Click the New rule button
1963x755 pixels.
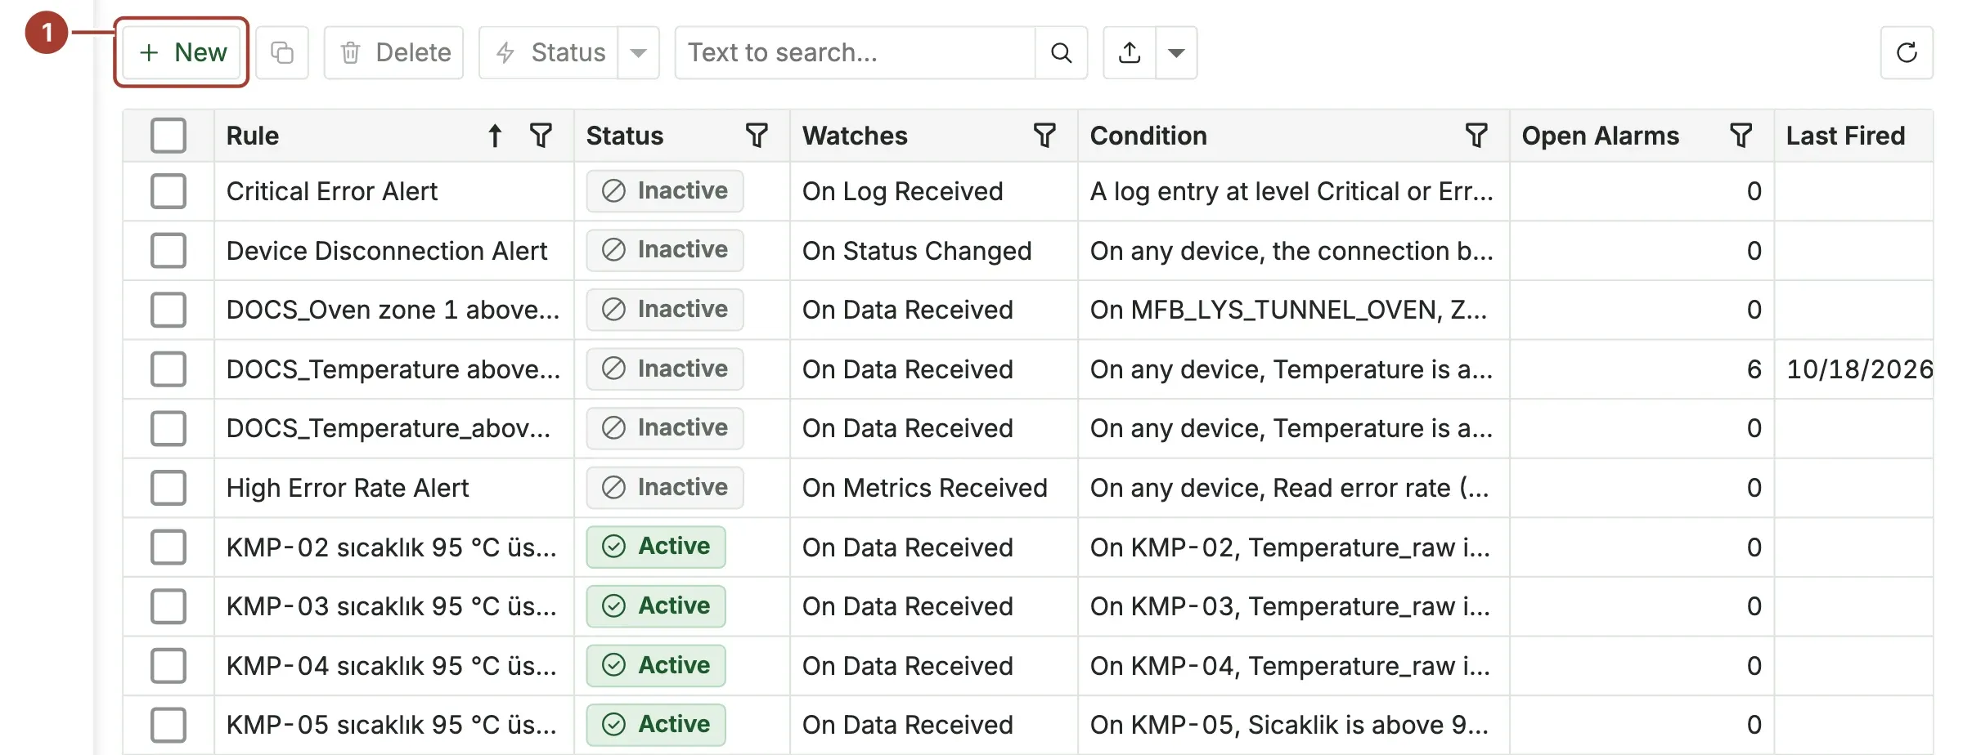tap(182, 53)
